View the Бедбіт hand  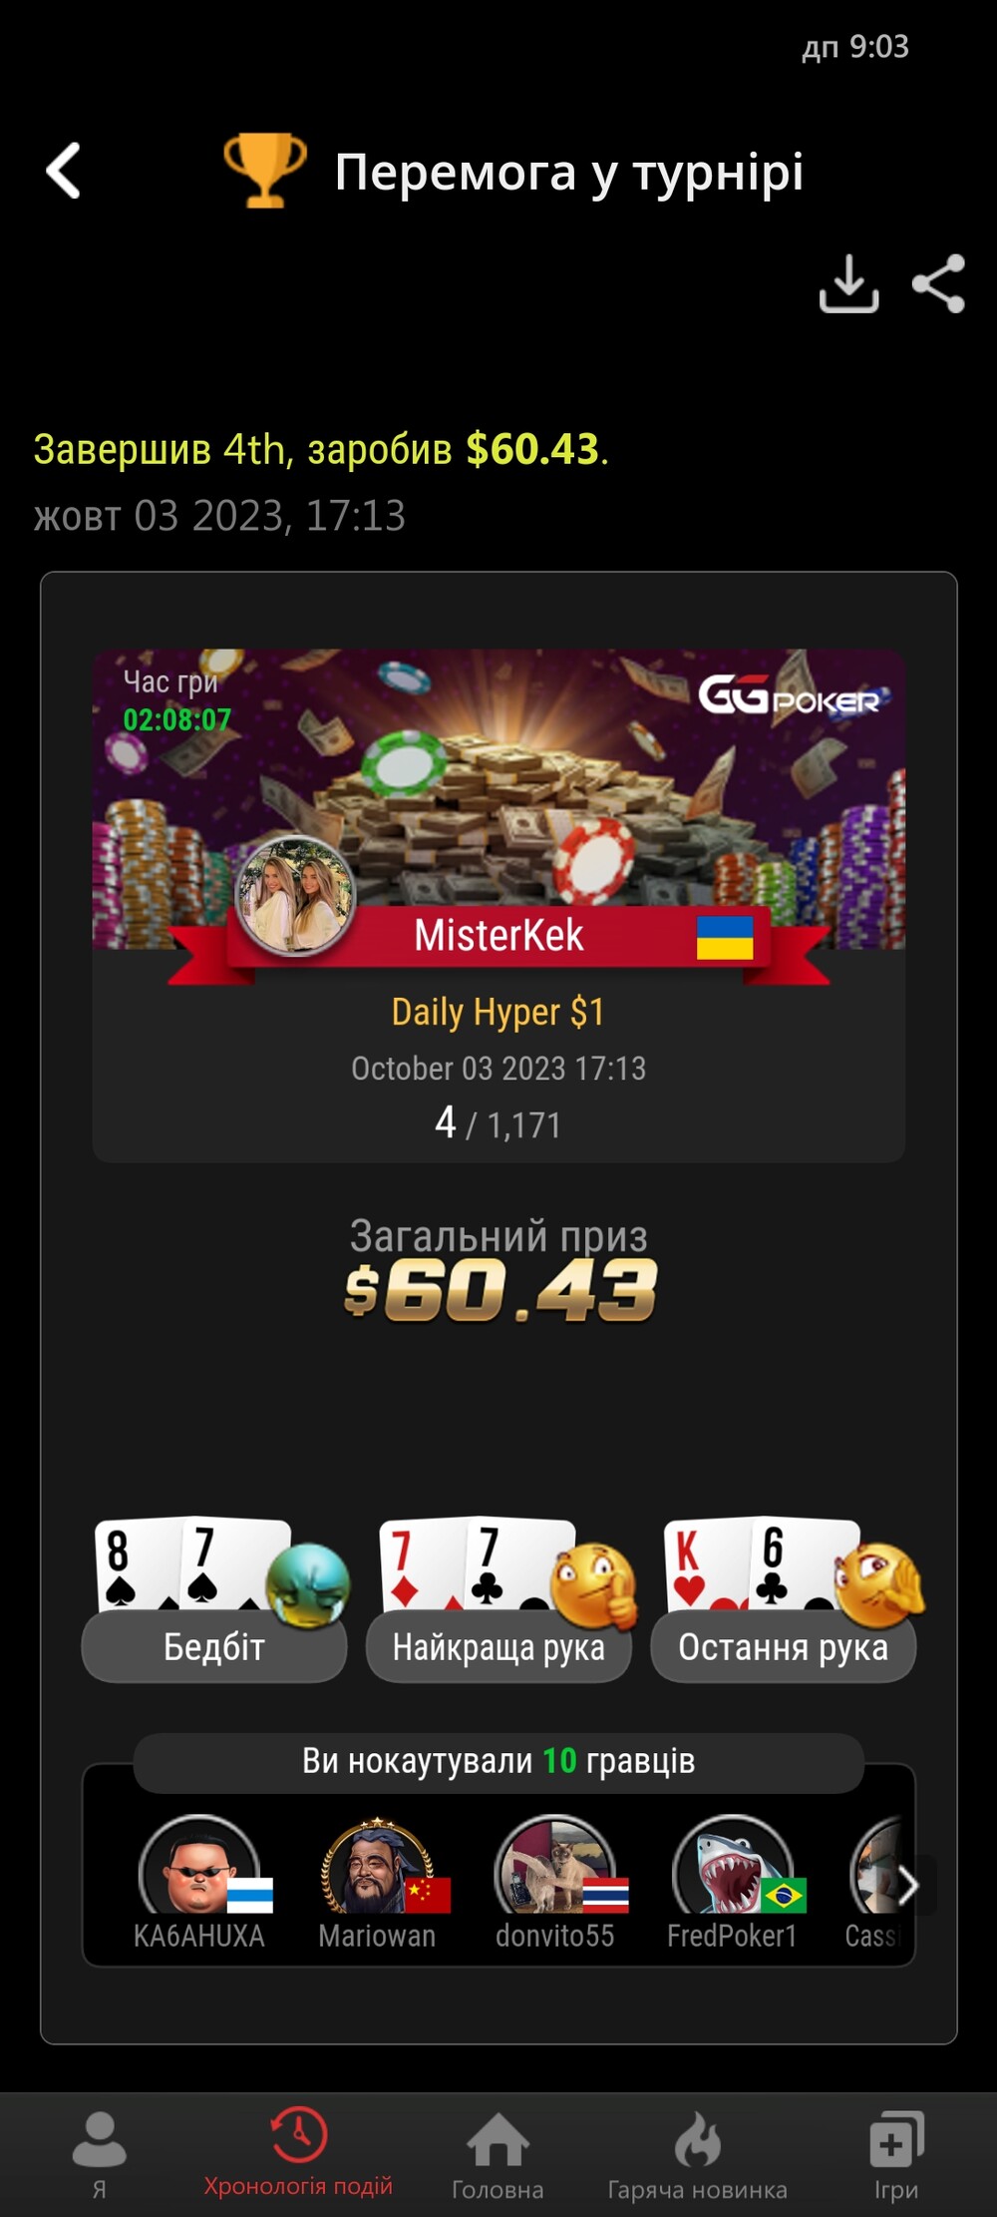[214, 1599]
